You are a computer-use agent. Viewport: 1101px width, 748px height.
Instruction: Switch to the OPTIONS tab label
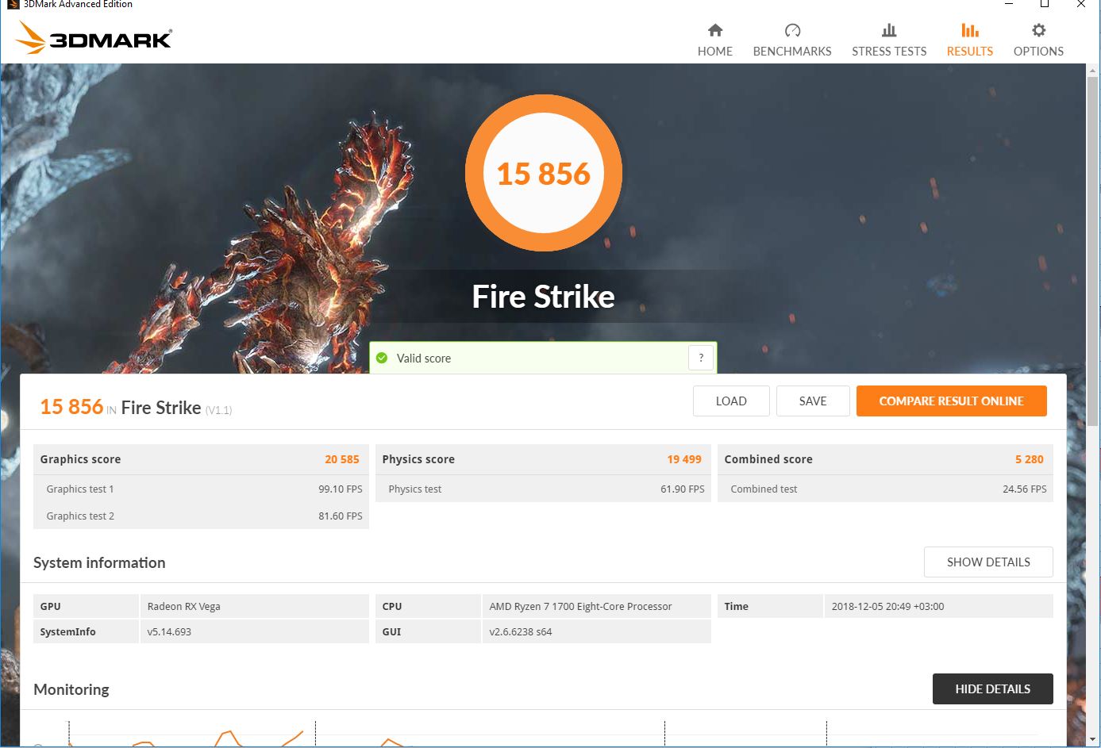1038,52
